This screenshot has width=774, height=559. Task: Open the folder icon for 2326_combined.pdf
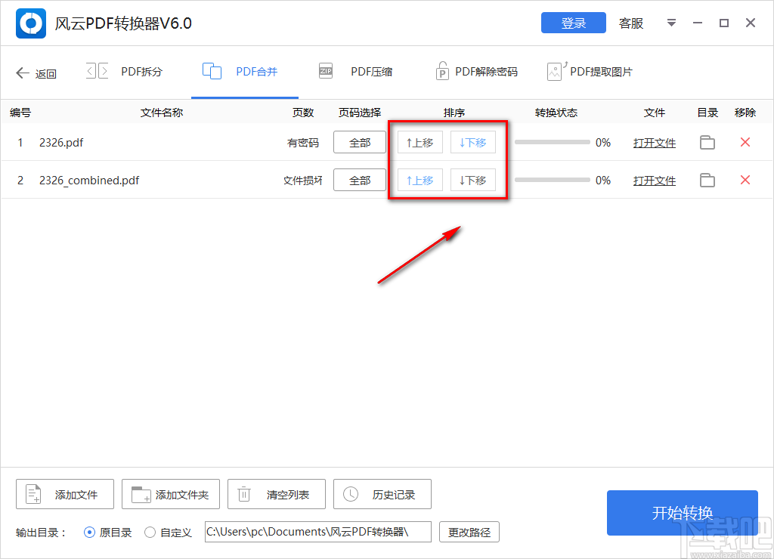pos(707,180)
